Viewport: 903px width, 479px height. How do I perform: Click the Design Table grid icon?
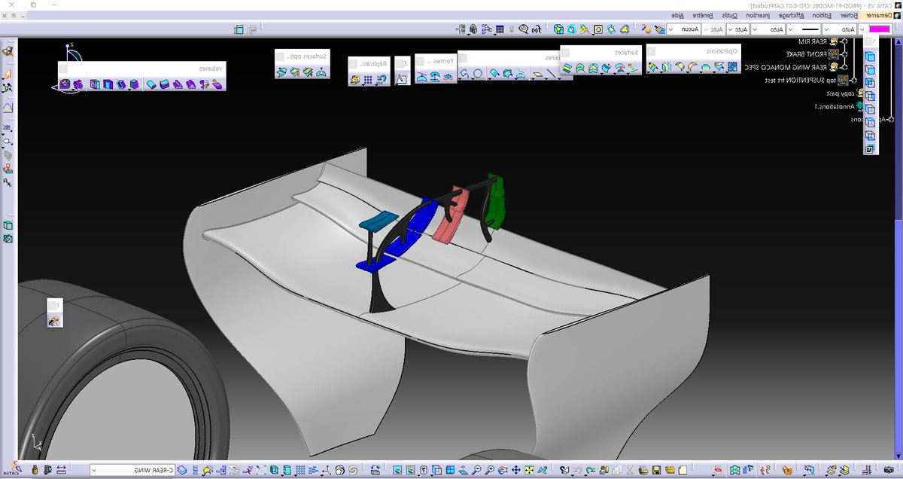click(500, 29)
